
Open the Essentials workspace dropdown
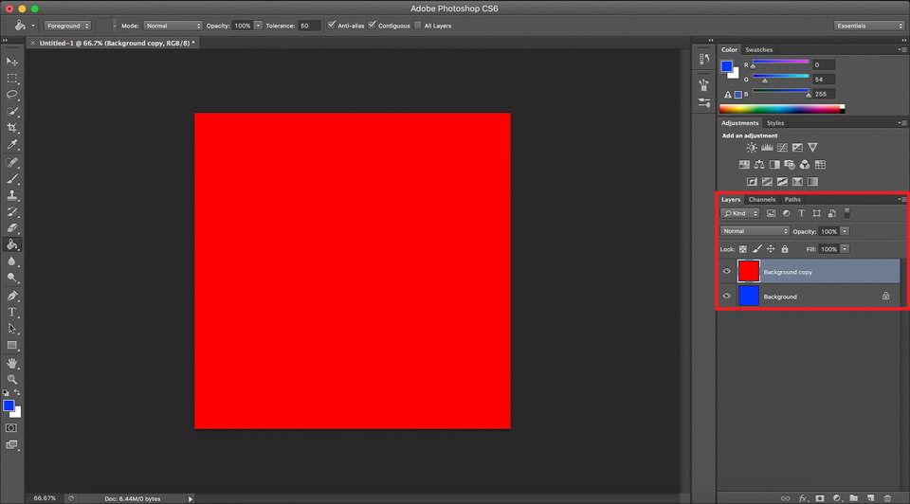(868, 26)
